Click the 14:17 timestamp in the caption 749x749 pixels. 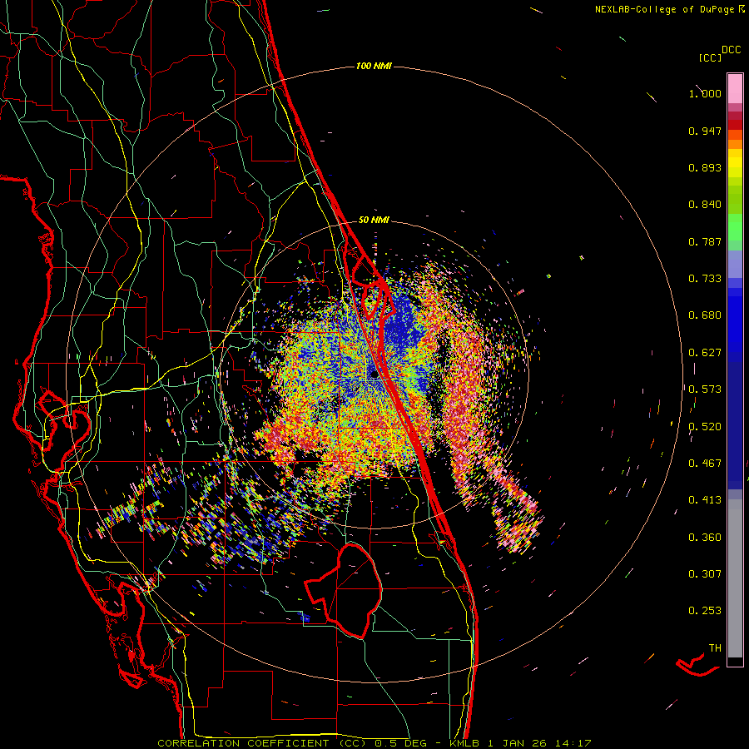click(x=573, y=743)
